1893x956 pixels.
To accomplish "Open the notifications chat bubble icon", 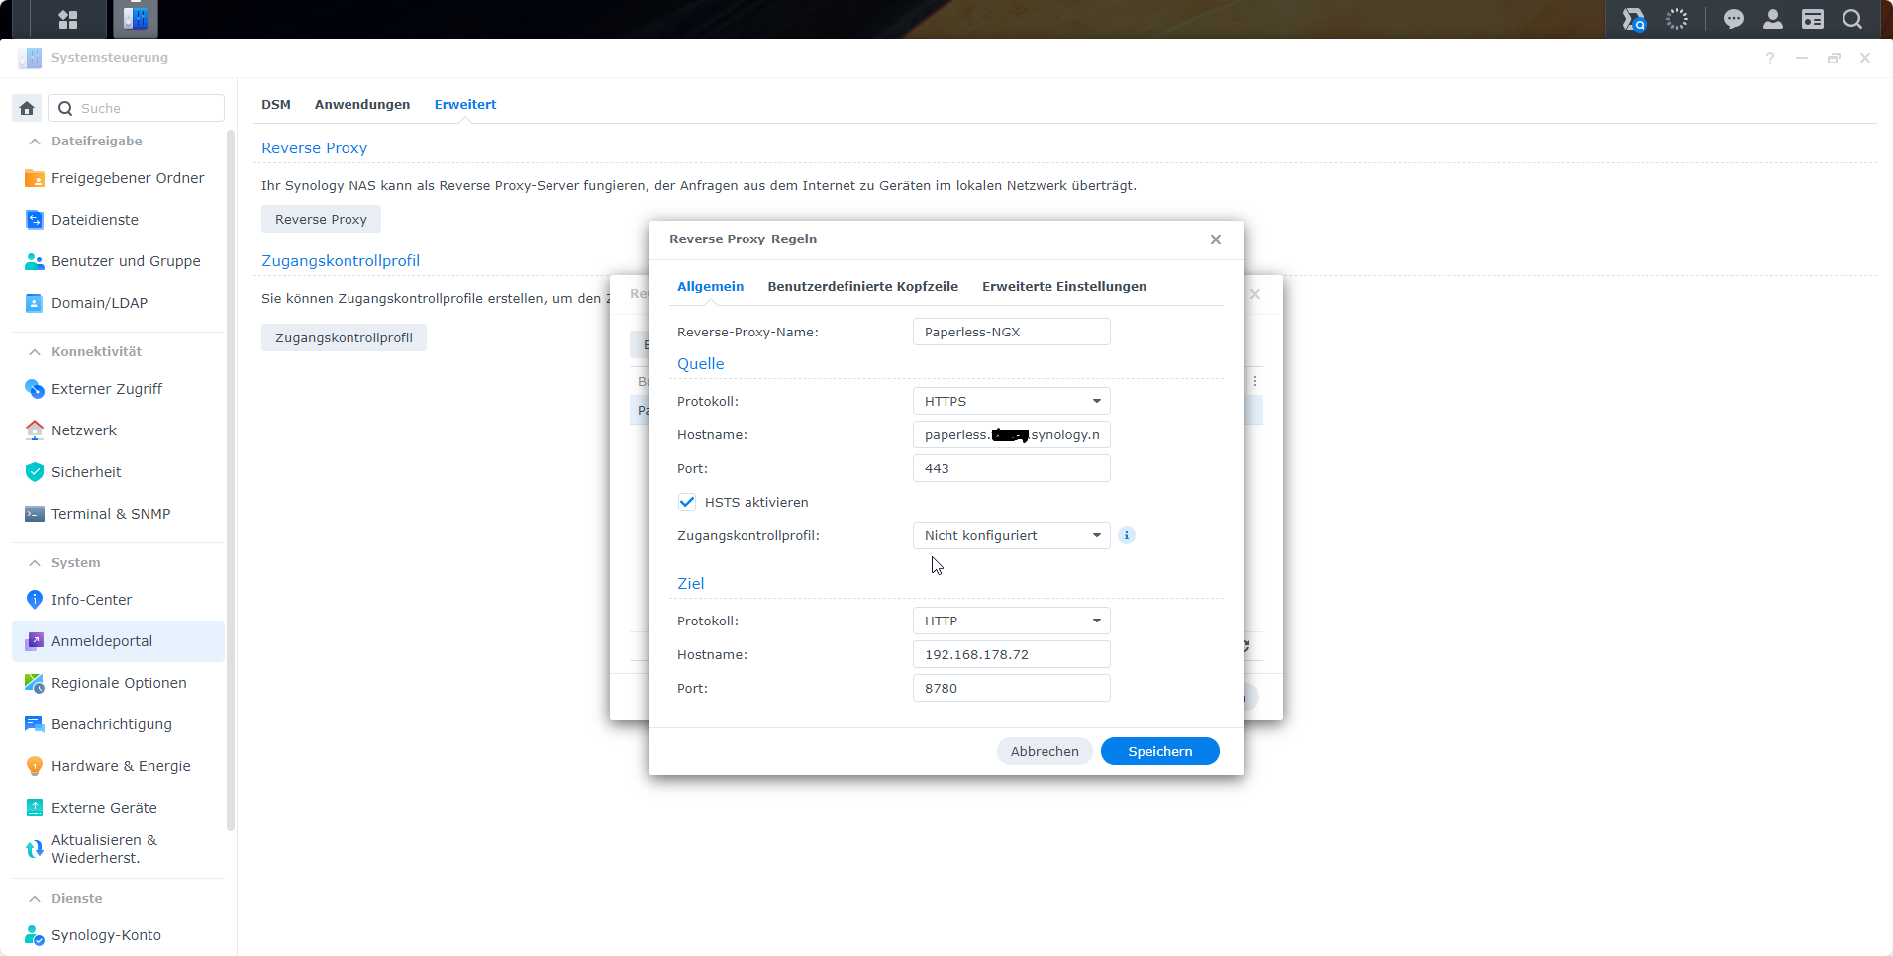I will tap(1734, 19).
